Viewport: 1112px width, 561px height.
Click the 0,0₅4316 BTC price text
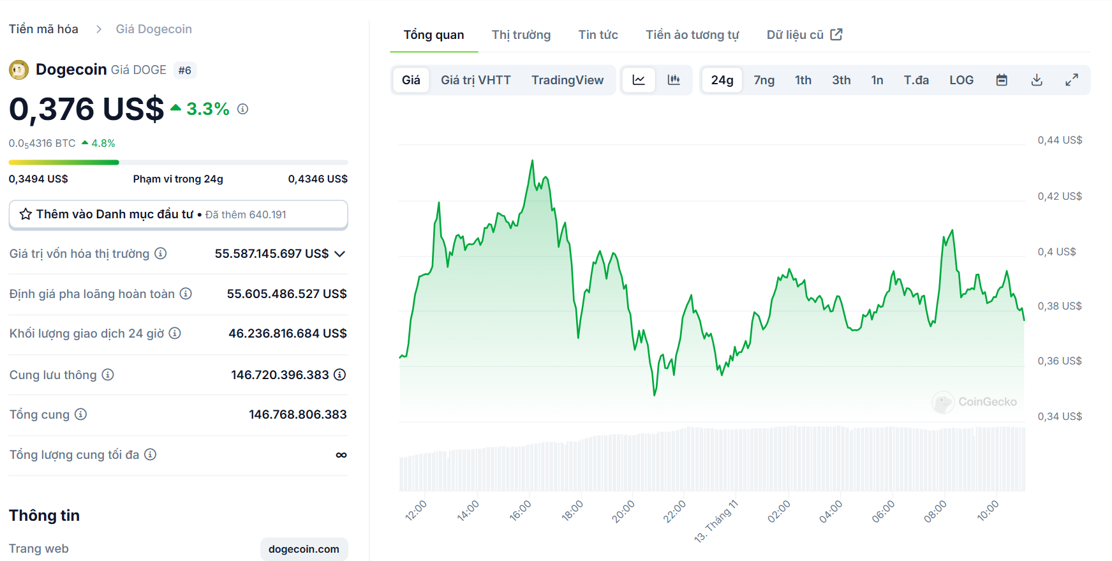(42, 144)
